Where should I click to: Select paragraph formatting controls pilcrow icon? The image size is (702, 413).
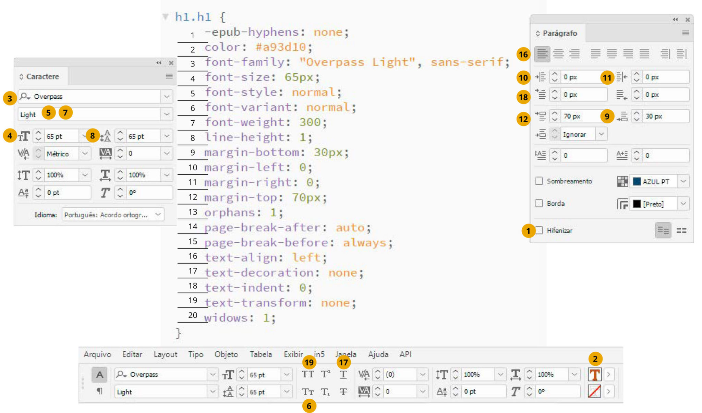click(x=99, y=391)
